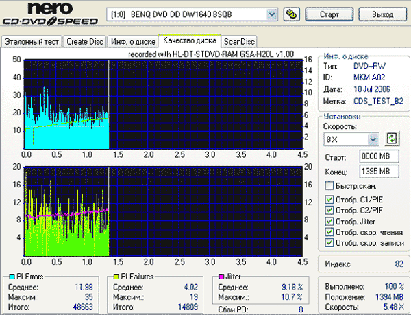The image size is (411, 315).
Task: Click the Nero CD-DVD Speed logo
Action: [50, 14]
